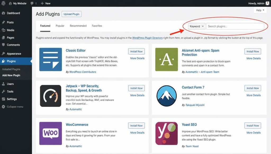Image resolution: width=271 pixels, height=154 pixels.
Task: Open Team Yoast author link
Action: point(192,146)
